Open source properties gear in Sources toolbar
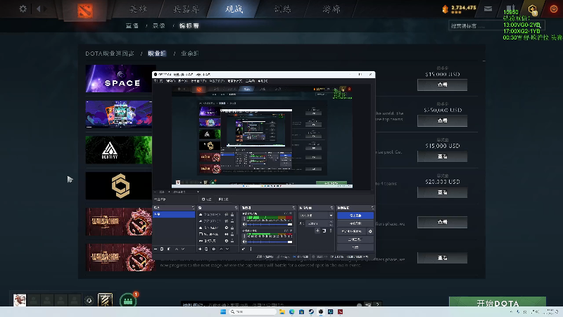Viewport: 563px width, 317px height. [214, 249]
